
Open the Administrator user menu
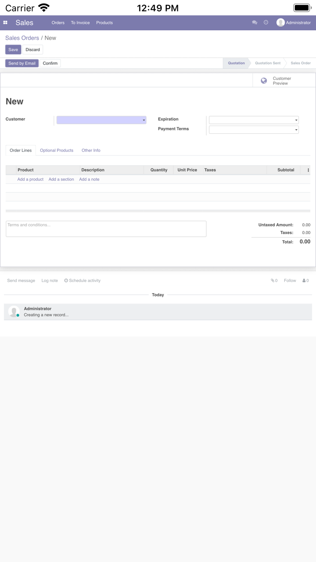293,23
